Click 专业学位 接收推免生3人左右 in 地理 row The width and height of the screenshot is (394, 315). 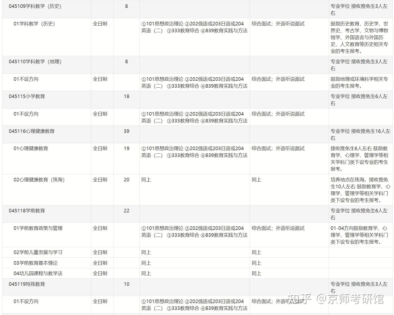pos(359,65)
